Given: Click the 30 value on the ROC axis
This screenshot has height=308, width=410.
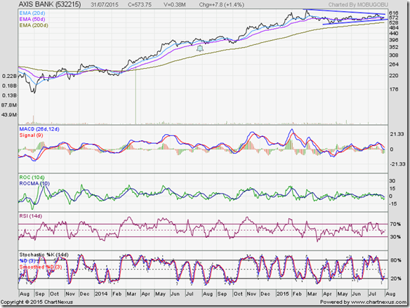Looking at the screenshot, I should [392, 181].
